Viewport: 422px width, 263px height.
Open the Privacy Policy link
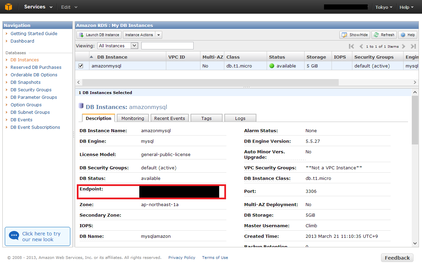[x=182, y=258]
